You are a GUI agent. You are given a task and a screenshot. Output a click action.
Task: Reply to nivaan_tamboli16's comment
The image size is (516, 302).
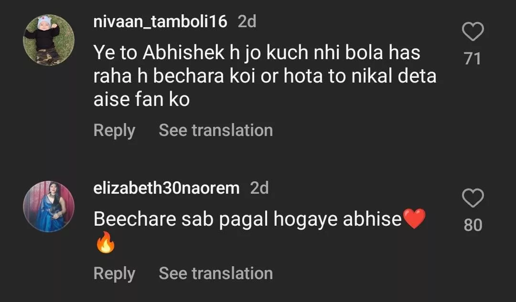[114, 130]
